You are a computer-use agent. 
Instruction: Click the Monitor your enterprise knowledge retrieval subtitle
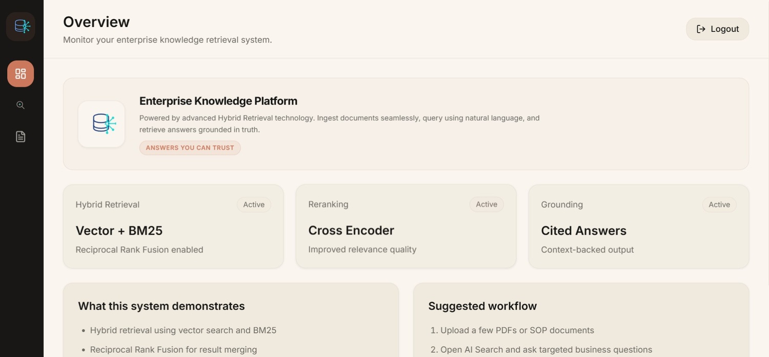coord(168,40)
